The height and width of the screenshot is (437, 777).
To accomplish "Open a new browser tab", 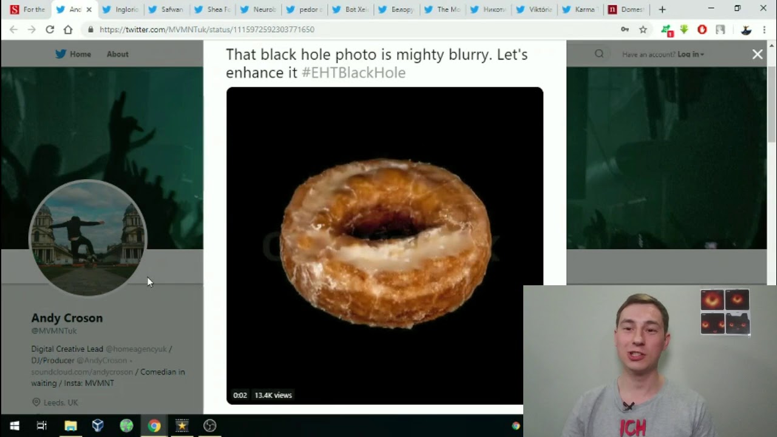I will coord(662,9).
